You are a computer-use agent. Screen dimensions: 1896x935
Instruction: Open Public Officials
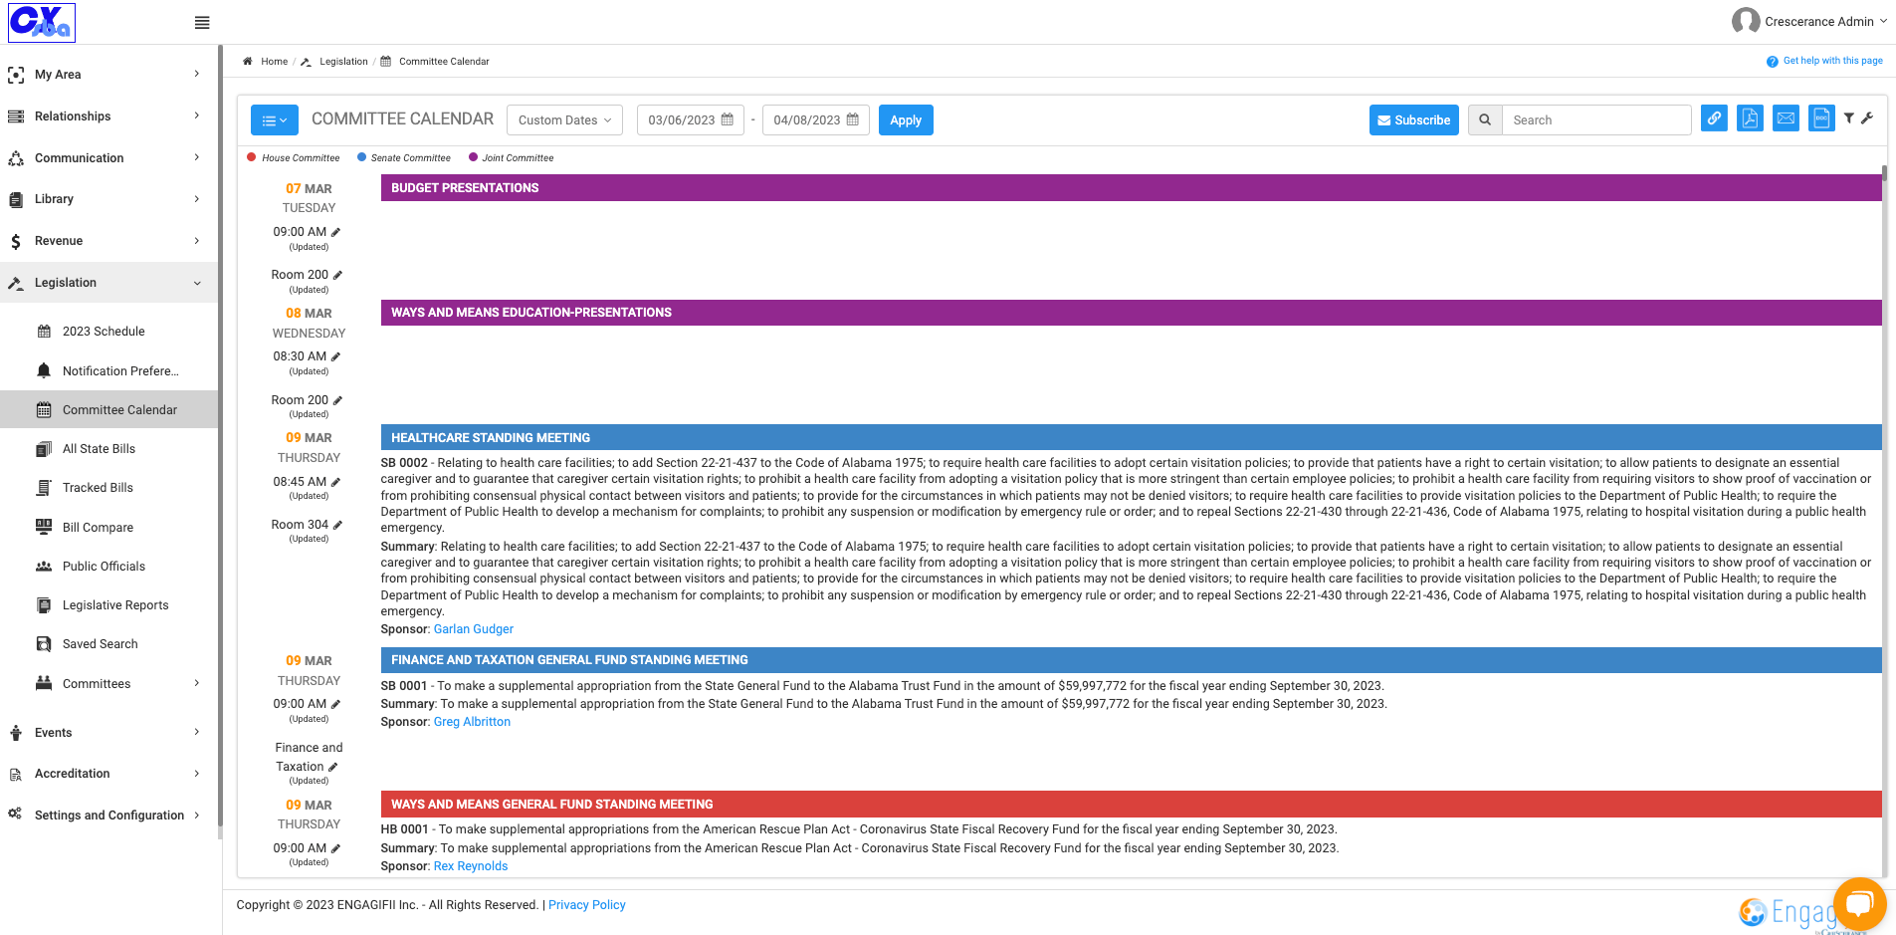tap(104, 567)
